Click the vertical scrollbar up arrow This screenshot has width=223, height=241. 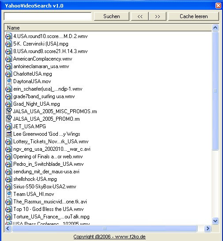point(215,28)
